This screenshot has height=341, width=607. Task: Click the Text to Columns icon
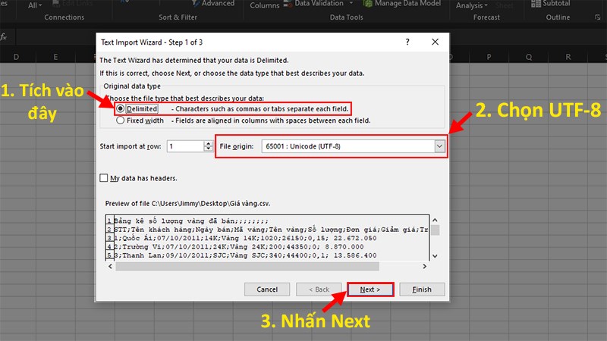click(265, 5)
